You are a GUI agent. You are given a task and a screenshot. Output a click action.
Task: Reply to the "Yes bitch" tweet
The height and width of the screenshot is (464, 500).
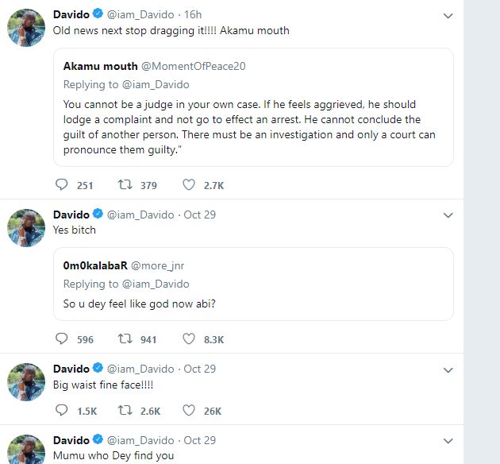(63, 339)
